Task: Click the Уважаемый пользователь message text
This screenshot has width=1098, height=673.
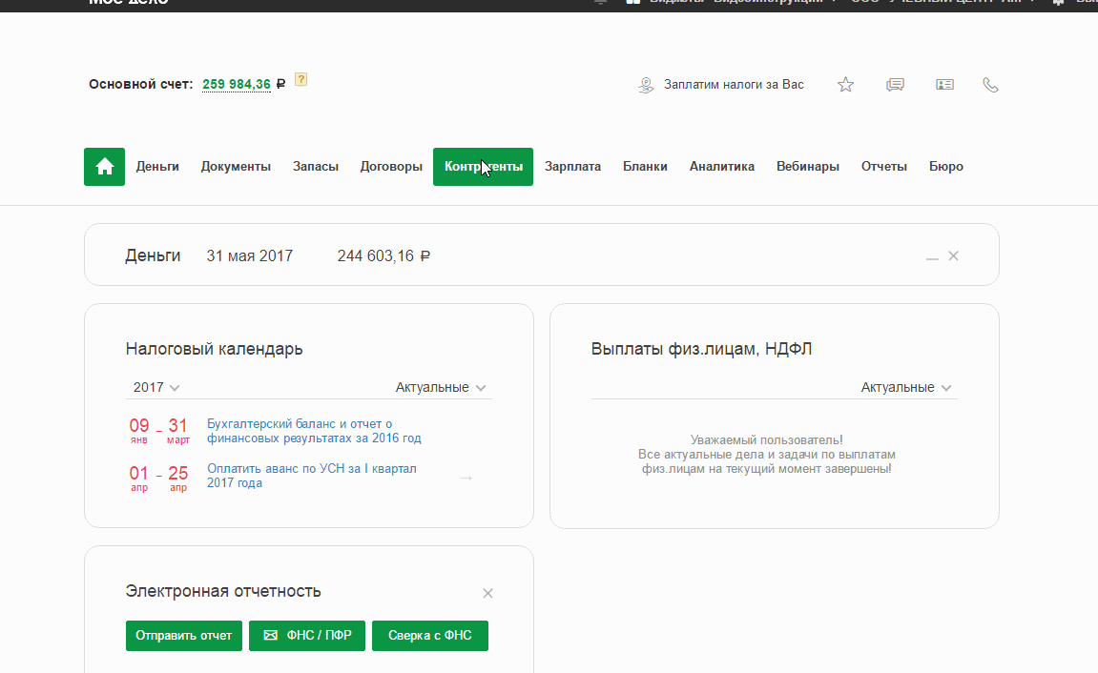Action: click(x=767, y=455)
